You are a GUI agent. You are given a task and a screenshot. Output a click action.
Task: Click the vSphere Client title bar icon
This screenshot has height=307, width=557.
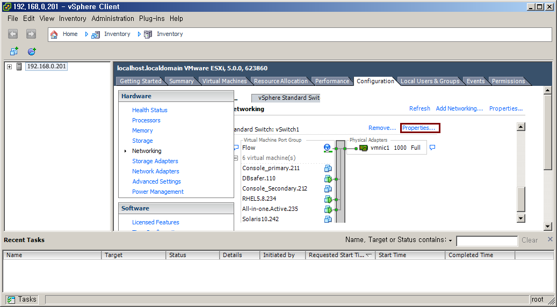point(6,6)
